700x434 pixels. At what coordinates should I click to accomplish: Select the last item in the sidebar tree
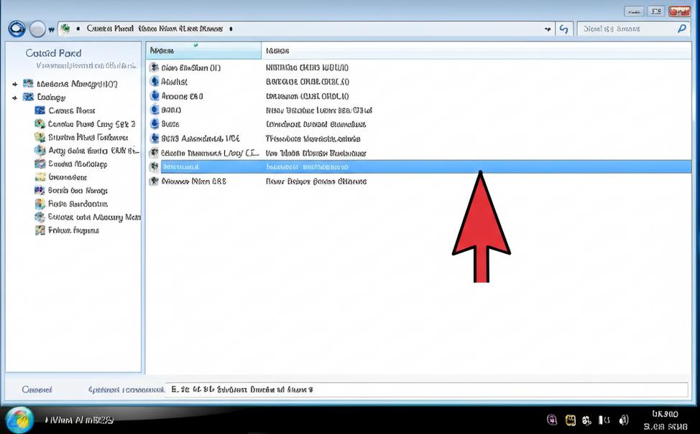pos(73,230)
